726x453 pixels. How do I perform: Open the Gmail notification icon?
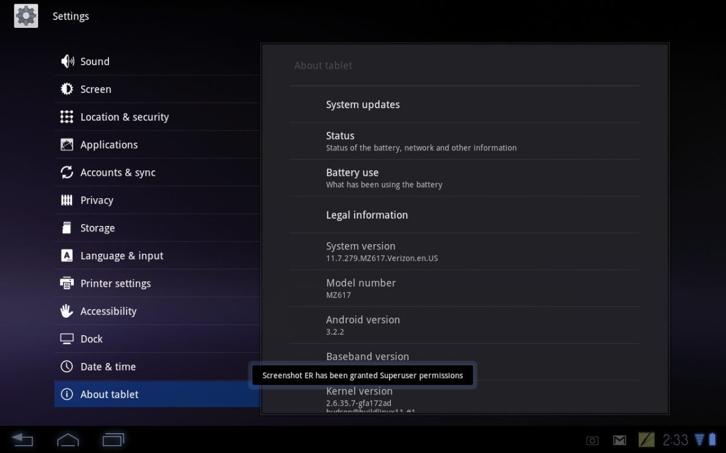point(619,440)
